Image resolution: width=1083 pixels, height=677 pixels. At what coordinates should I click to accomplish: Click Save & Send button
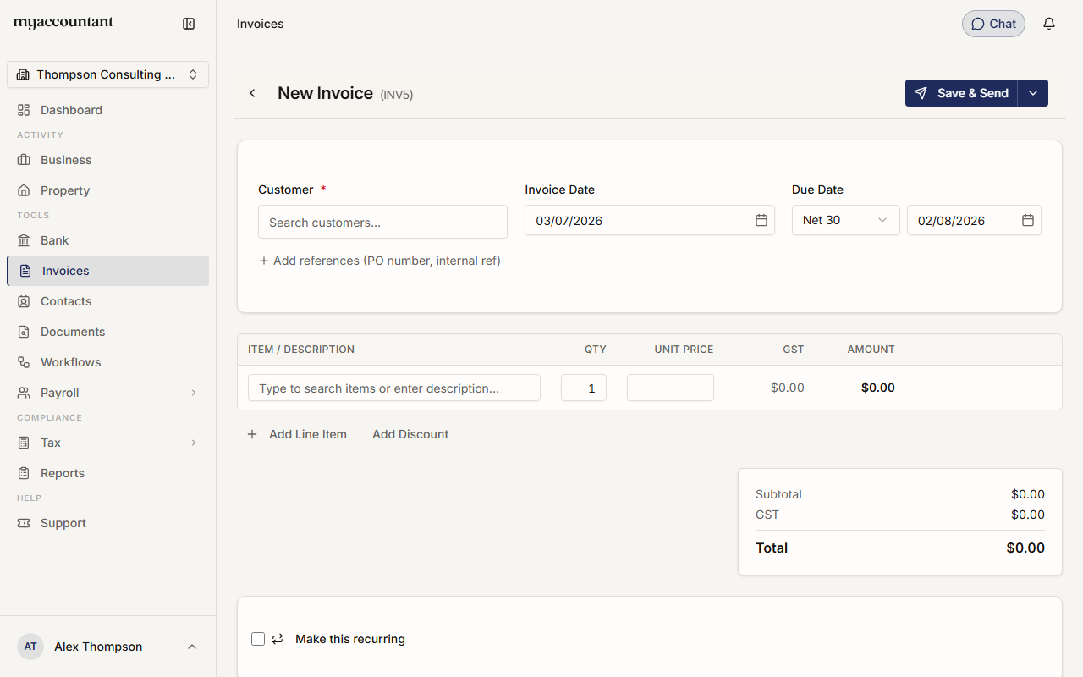[x=961, y=93]
